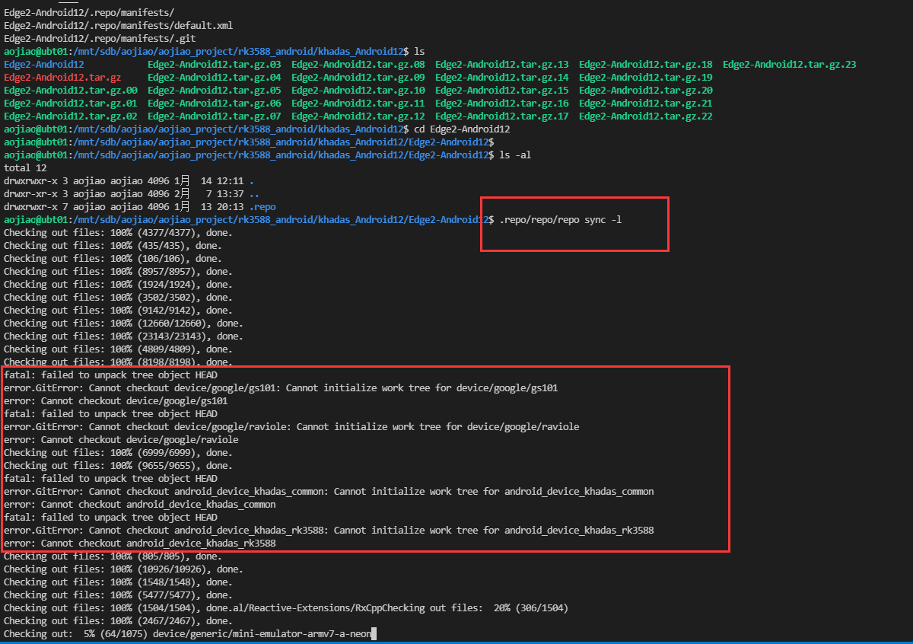Click the blue Edge2-Android12 directory in ls output
The height and width of the screenshot is (644, 913).
[x=44, y=65]
